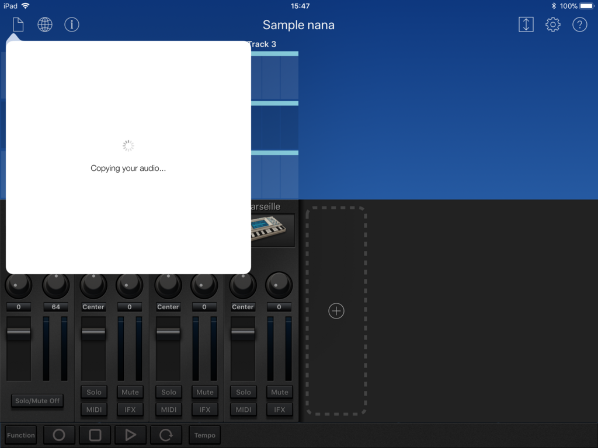This screenshot has height=448, width=598.
Task: Open help with the question mark icon
Action: click(x=579, y=24)
